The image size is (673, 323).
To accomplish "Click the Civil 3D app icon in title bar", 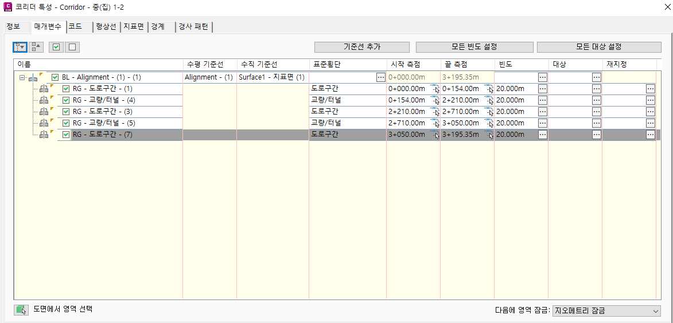I will coord(7,7).
